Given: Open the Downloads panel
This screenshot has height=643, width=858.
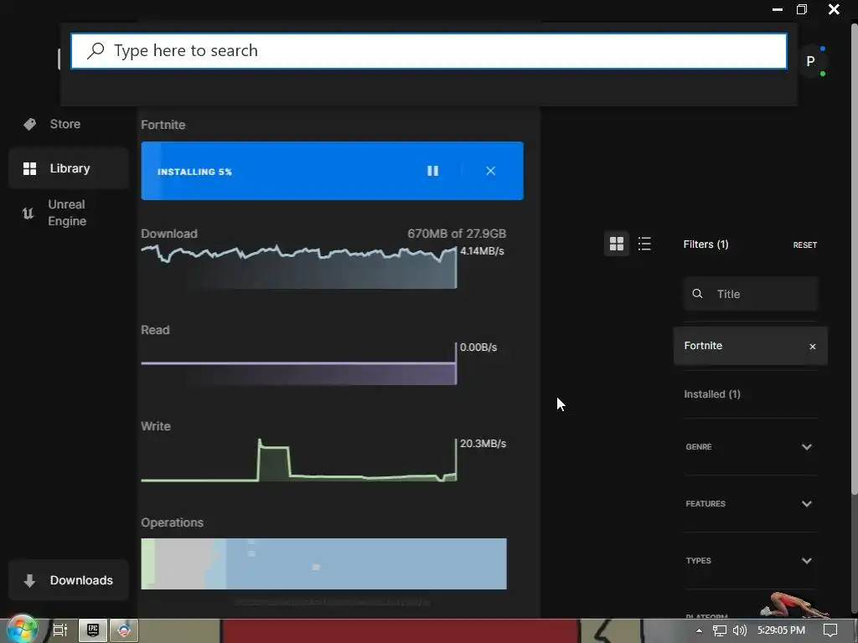Looking at the screenshot, I should coord(69,580).
